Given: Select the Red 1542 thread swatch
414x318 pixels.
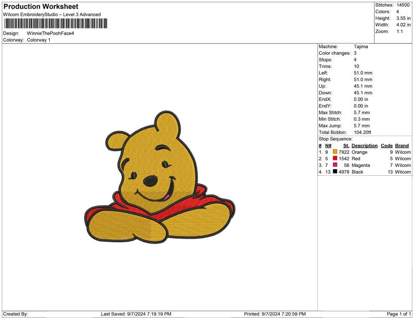Looking at the screenshot, I should [x=334, y=159].
